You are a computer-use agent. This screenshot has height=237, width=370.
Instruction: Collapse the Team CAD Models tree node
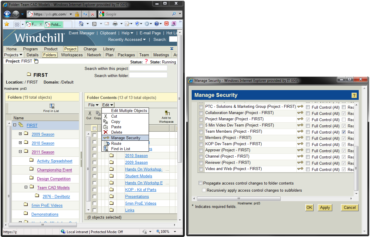[26, 187]
